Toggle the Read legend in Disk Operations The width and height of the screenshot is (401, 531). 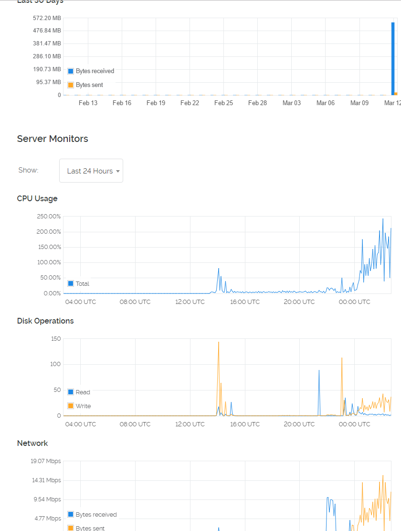coord(79,392)
